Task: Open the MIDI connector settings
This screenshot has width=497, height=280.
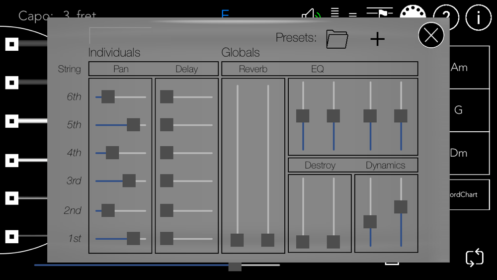Action: coord(413,15)
